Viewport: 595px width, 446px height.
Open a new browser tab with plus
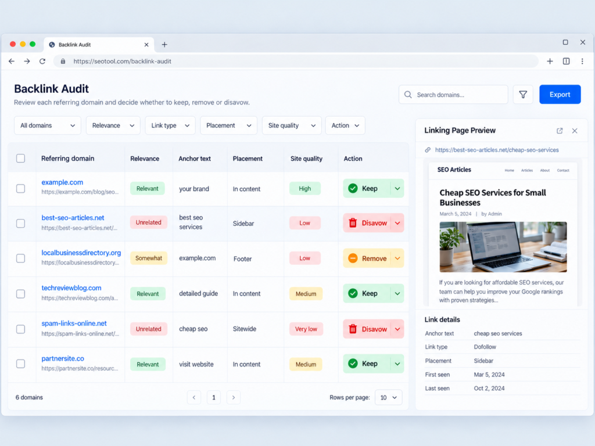point(164,45)
